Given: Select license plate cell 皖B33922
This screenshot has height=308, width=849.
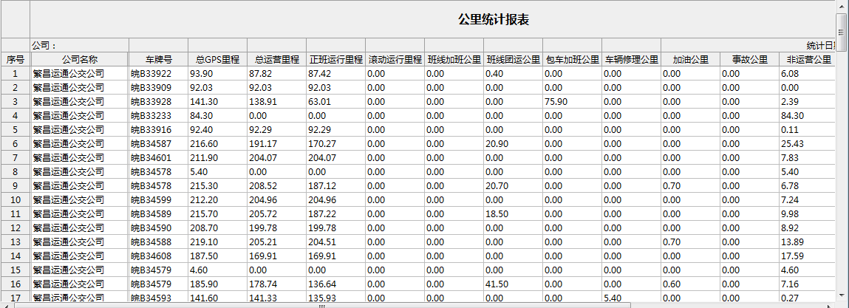Looking at the screenshot, I should coord(151,73).
